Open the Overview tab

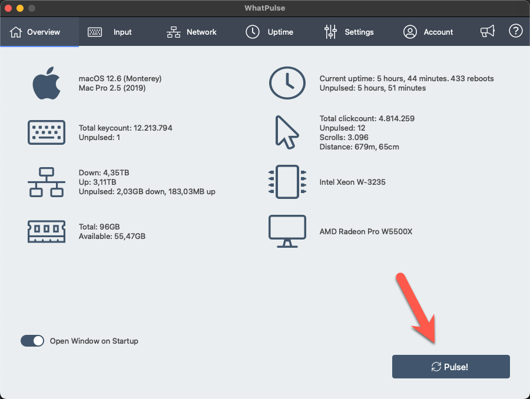point(39,32)
